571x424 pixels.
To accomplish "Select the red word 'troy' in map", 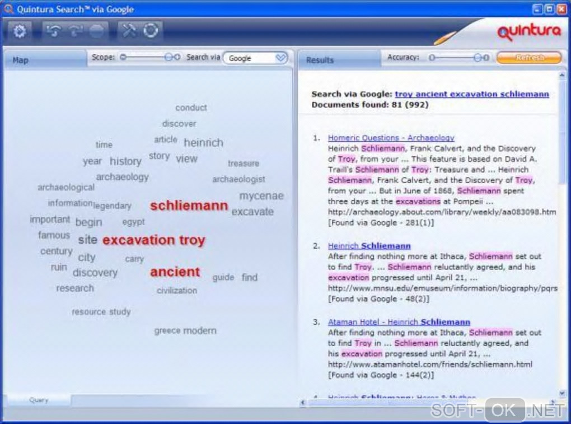I will pos(192,240).
